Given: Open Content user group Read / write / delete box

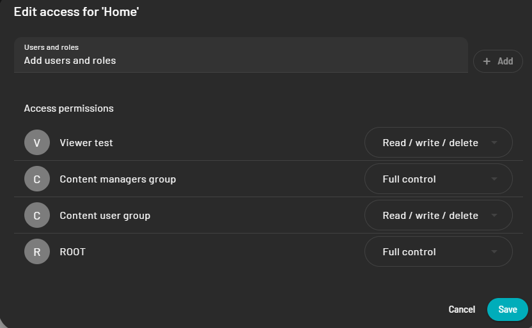Looking at the screenshot, I should click(439, 215).
